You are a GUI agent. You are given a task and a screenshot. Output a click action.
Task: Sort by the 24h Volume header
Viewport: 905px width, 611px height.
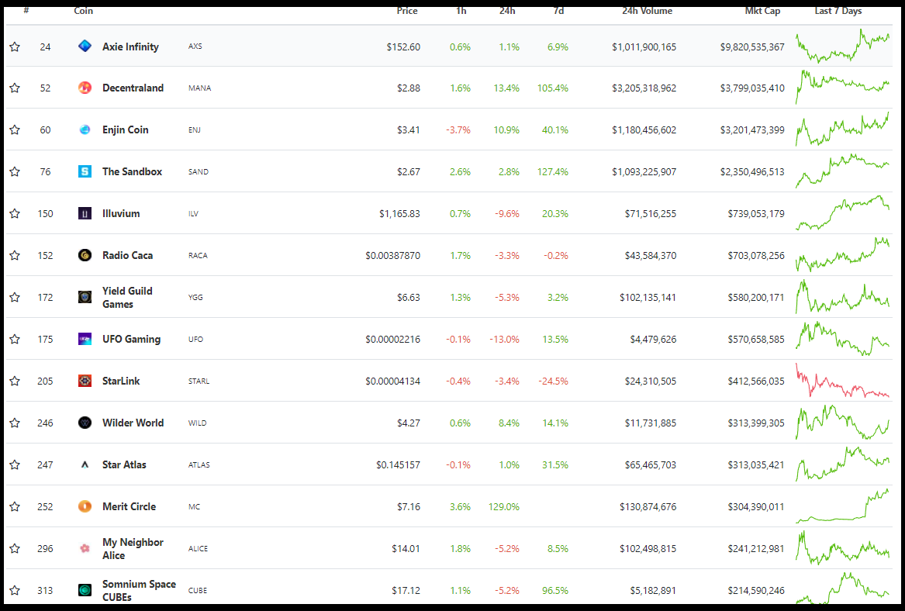pyautogui.click(x=647, y=10)
